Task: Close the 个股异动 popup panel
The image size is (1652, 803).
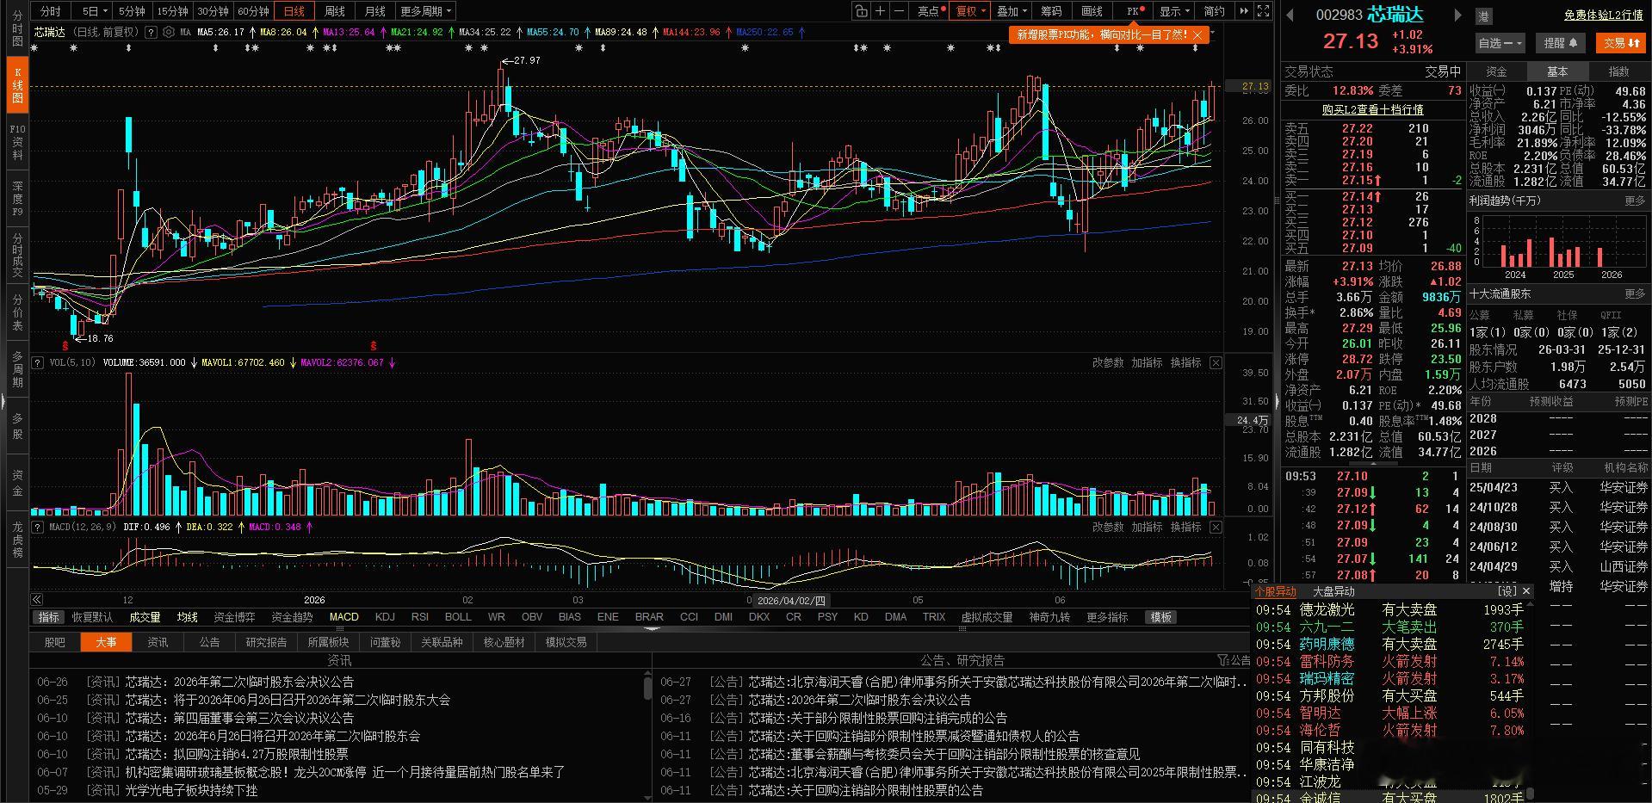Action: 1526,591
